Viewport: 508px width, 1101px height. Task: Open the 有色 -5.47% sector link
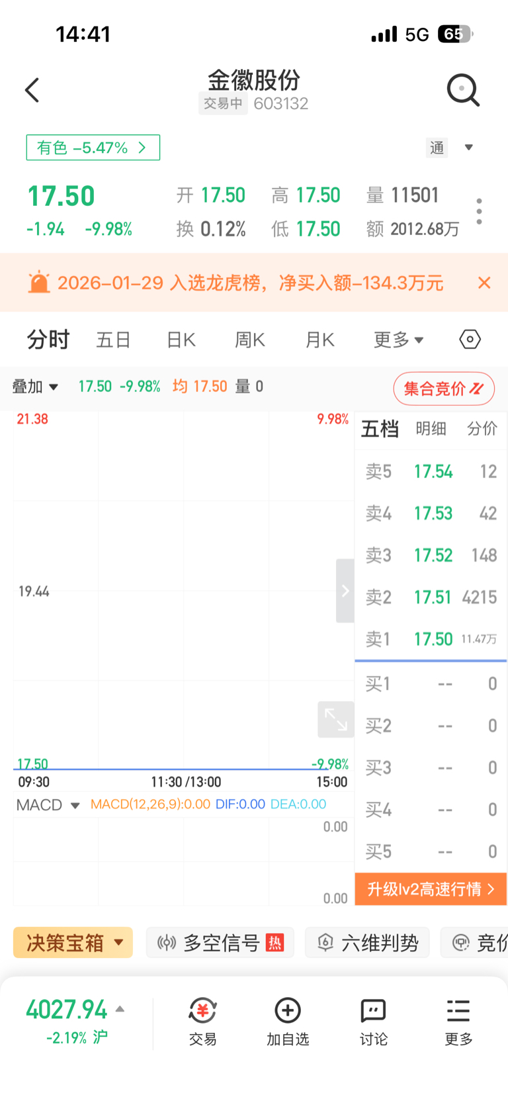(93, 148)
